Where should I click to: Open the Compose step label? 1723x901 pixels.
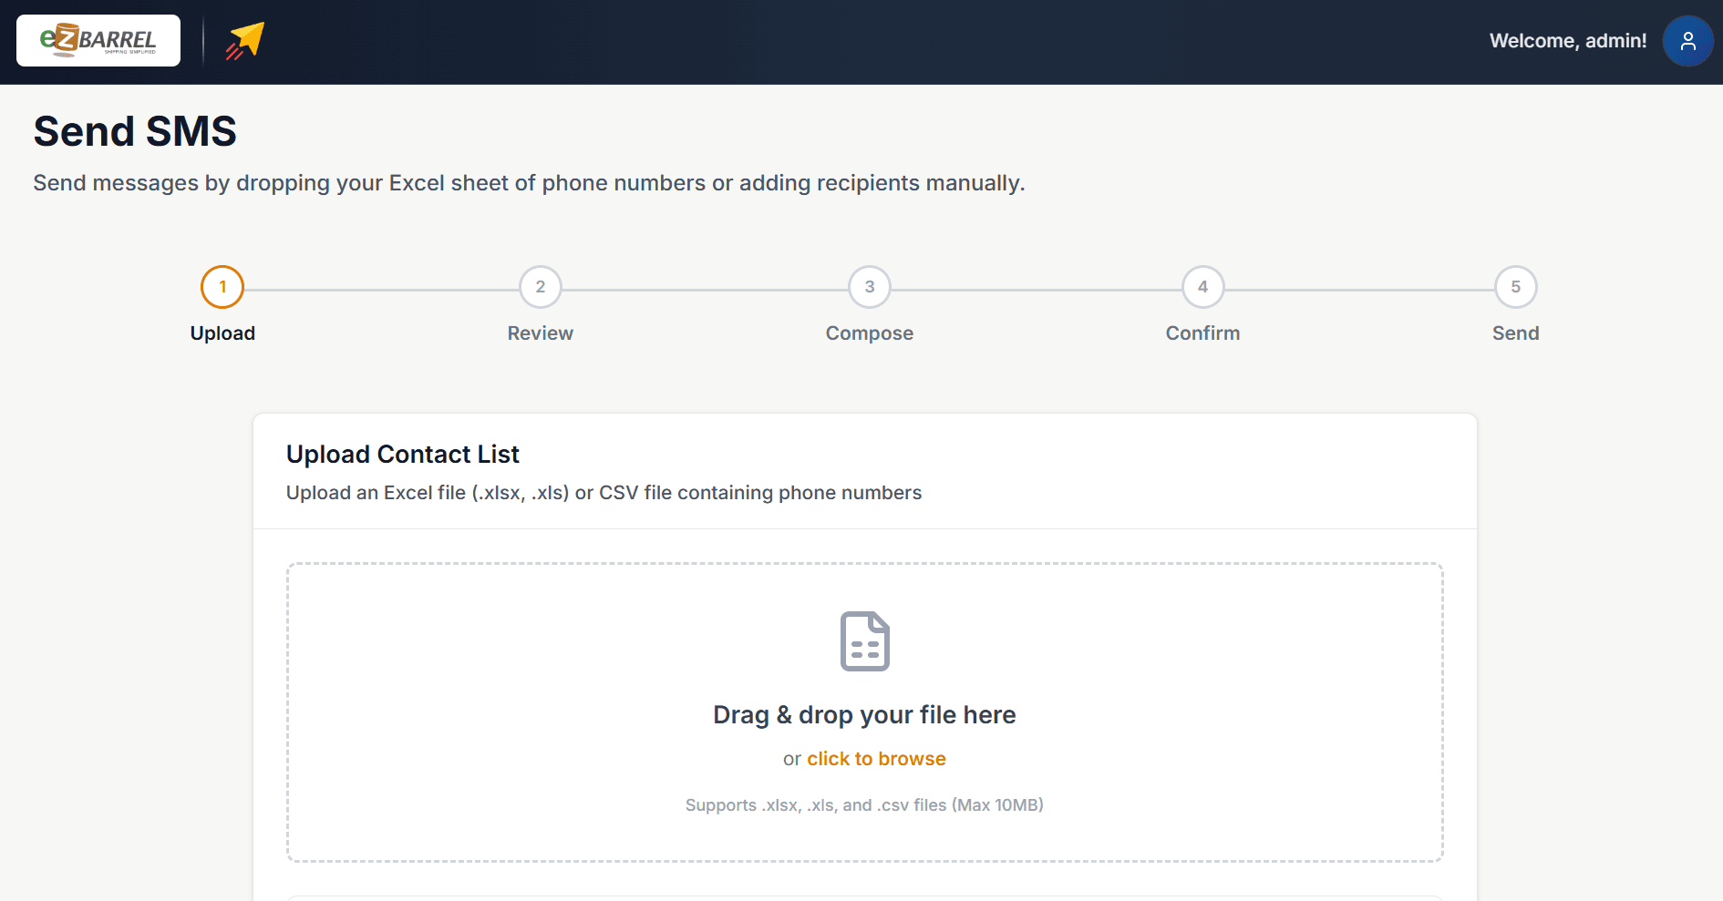870,333
